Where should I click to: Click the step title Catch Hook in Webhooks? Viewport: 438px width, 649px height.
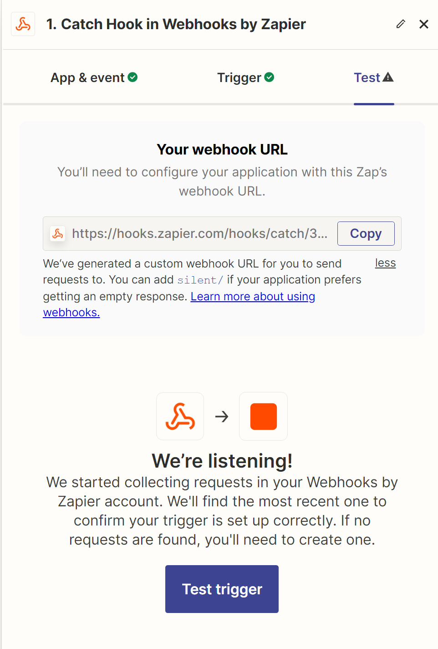pyautogui.click(x=176, y=24)
